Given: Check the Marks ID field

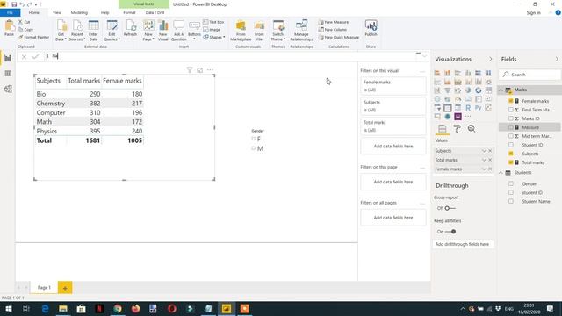Looking at the screenshot, I should pos(511,118).
